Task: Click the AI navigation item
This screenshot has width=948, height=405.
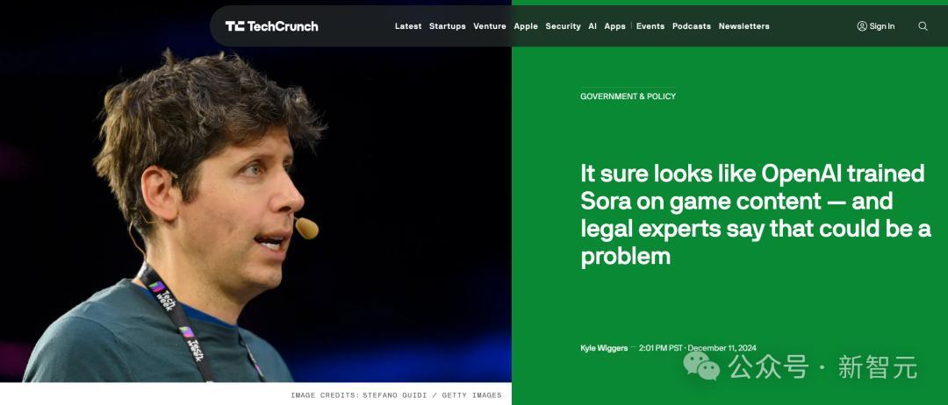Action: [x=592, y=26]
